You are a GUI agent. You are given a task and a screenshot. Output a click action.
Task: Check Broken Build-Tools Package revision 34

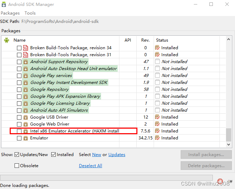click(19, 48)
